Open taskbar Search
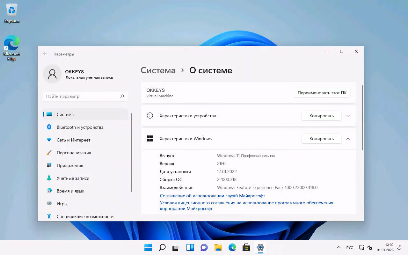The image size is (408, 255). (162, 247)
